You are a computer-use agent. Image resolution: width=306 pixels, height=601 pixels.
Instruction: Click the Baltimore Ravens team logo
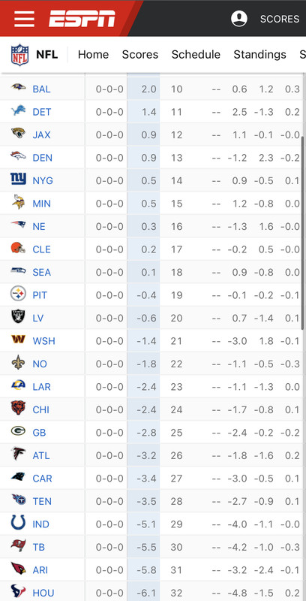pos(18,87)
